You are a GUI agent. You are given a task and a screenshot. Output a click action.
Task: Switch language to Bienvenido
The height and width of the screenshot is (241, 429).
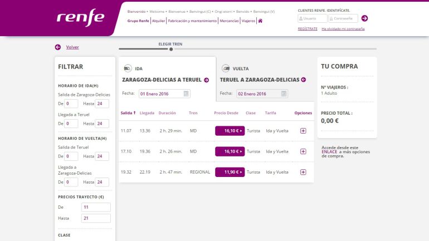click(136, 12)
